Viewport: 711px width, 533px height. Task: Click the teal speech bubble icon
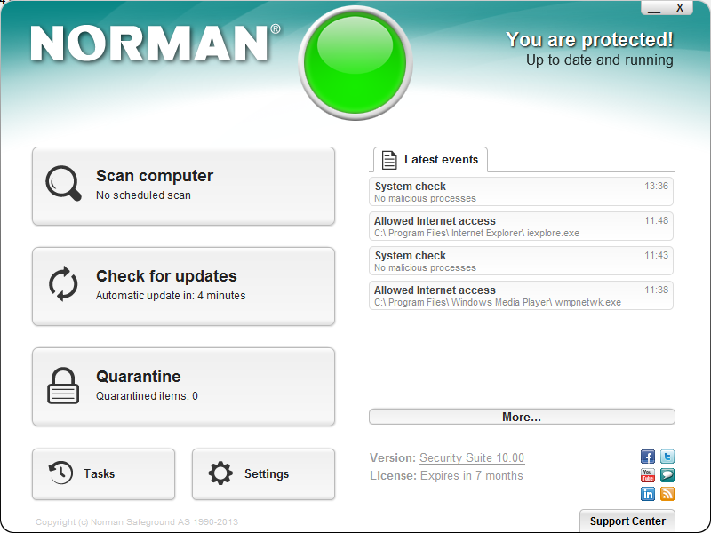click(667, 475)
